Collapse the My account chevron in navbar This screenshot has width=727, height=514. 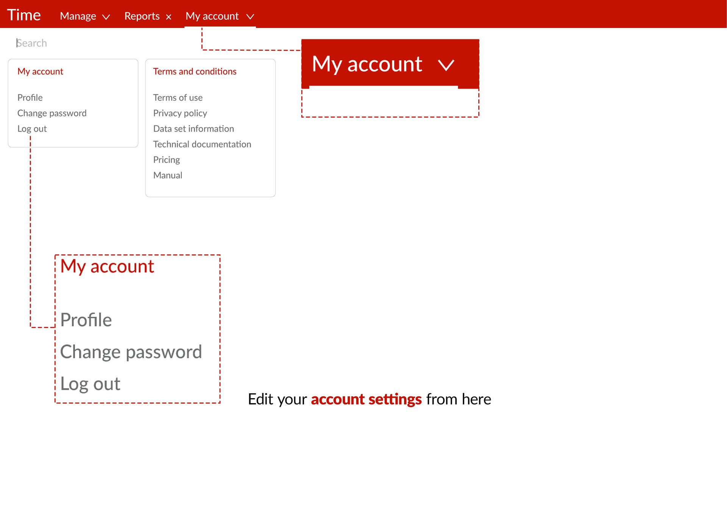[x=250, y=17]
